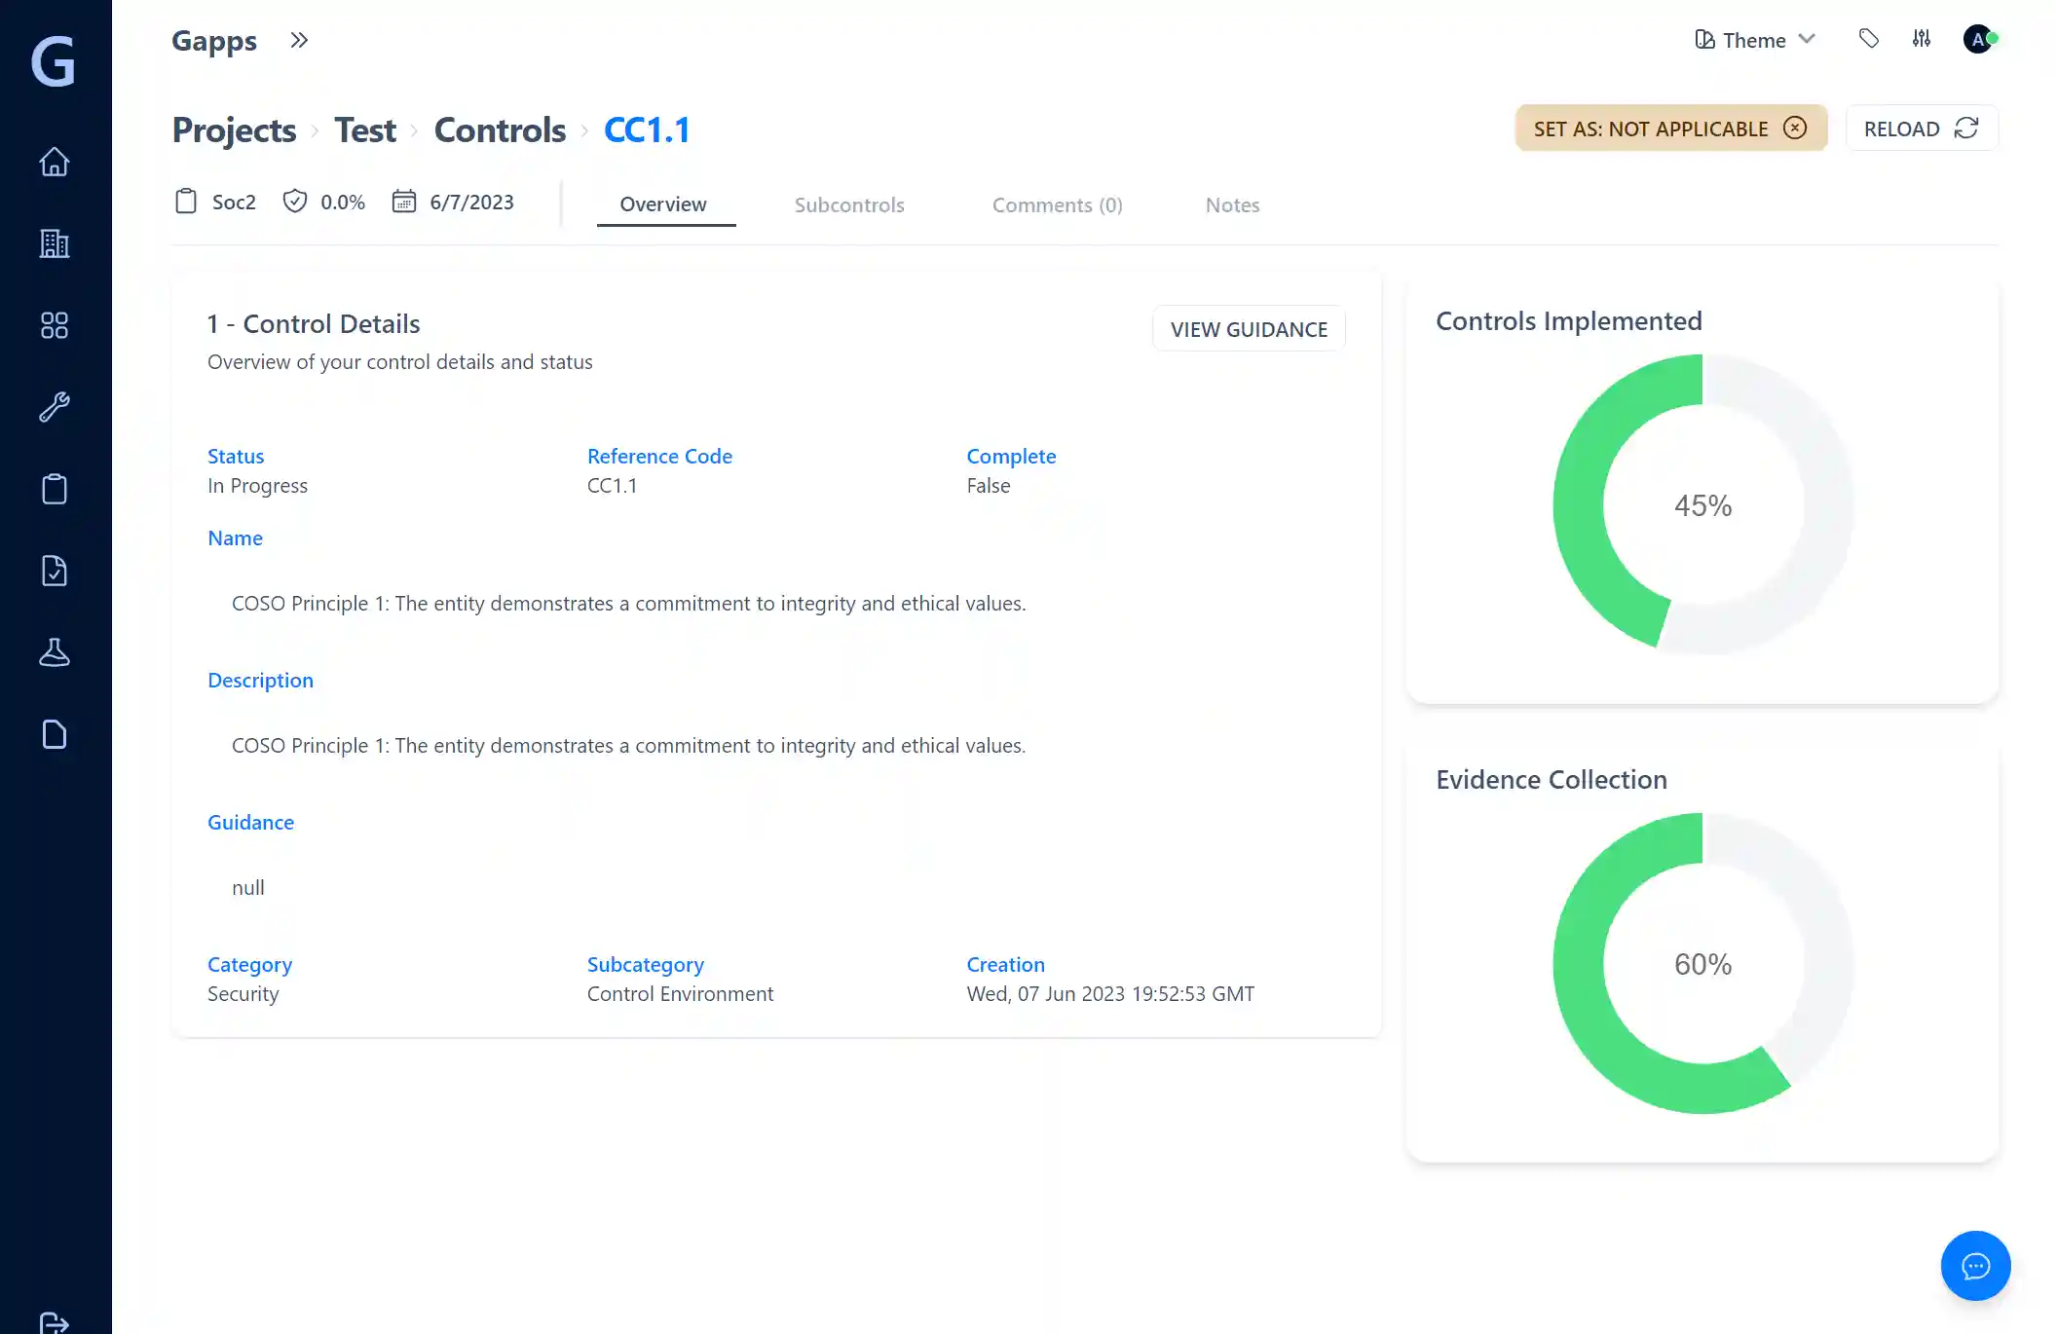Click the logout icon at sidebar bottom
The image size is (2057, 1334).
coord(55,1322)
